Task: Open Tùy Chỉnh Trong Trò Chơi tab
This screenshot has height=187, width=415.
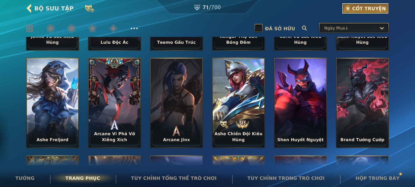Action: tap(286, 178)
